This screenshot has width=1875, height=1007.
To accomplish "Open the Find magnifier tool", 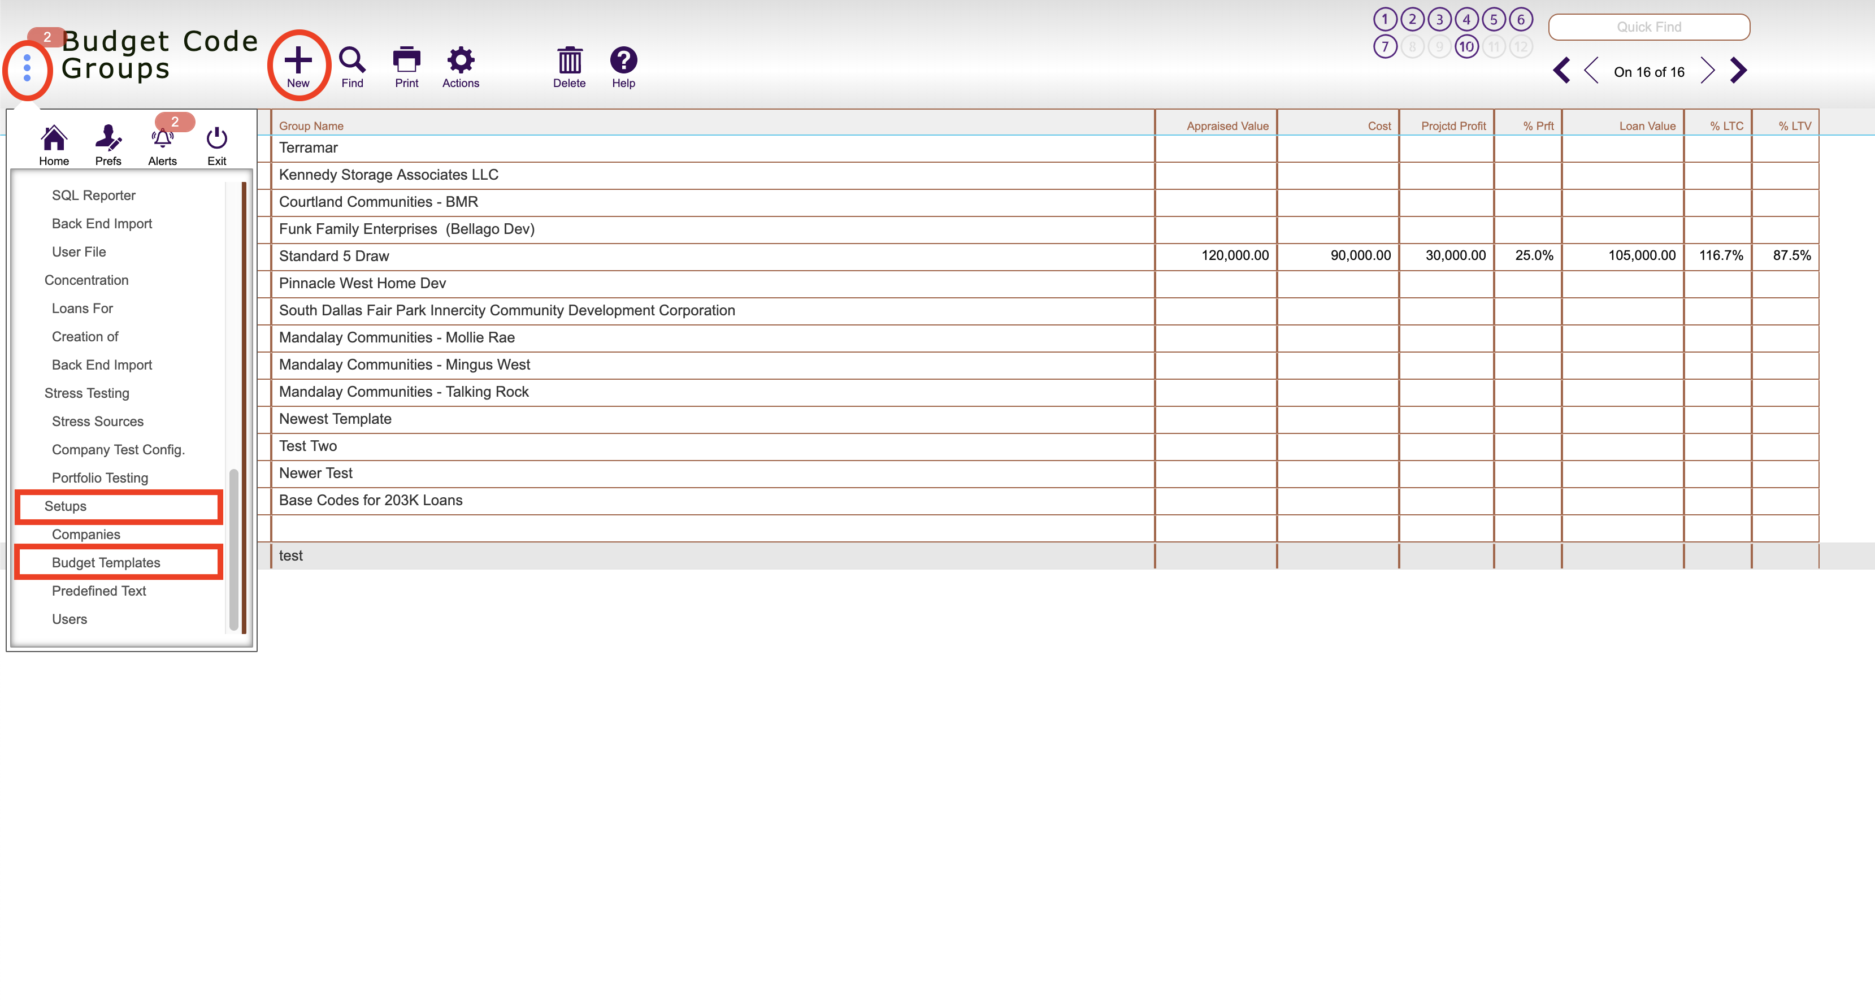I will click(352, 67).
